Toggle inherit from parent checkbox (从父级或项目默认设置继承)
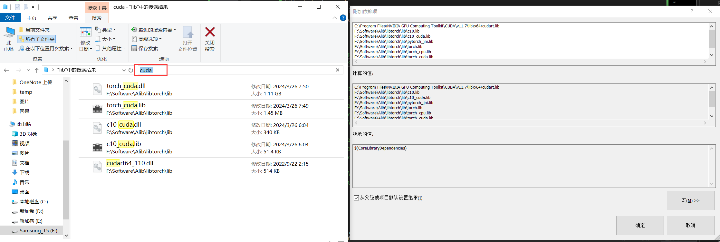This screenshot has height=242, width=720. 356,198
